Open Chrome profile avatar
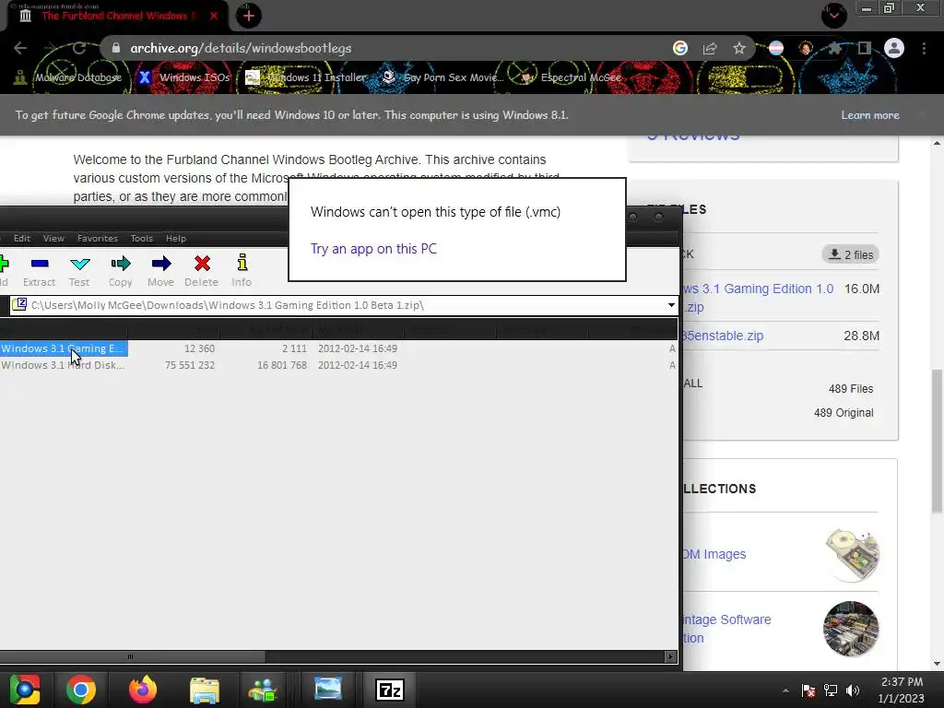Viewport: 944px width, 708px height. pyautogui.click(x=894, y=48)
